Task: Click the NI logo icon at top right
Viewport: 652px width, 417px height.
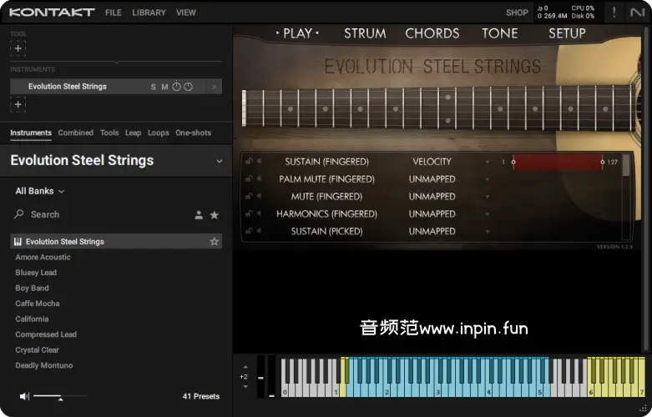Action: tap(636, 13)
